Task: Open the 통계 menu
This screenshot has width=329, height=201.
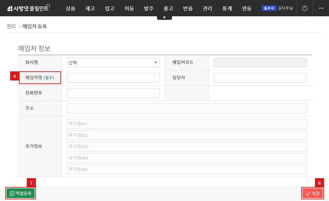Action: (x=227, y=8)
